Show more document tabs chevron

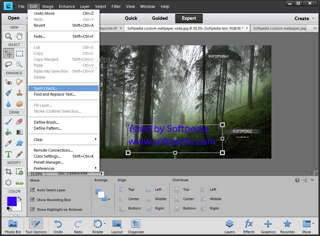click(315, 28)
